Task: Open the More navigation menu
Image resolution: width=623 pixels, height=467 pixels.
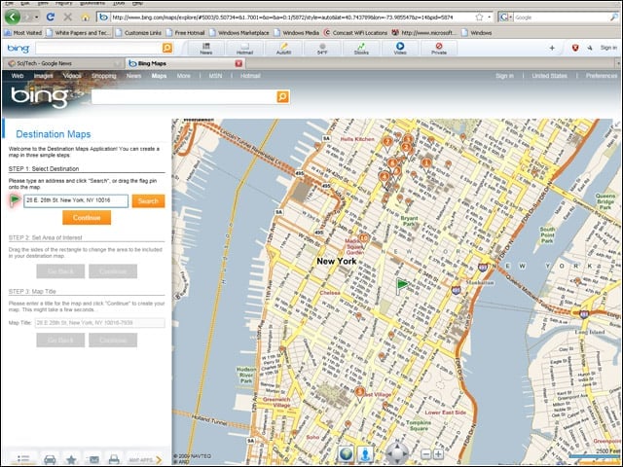Action: click(183, 76)
